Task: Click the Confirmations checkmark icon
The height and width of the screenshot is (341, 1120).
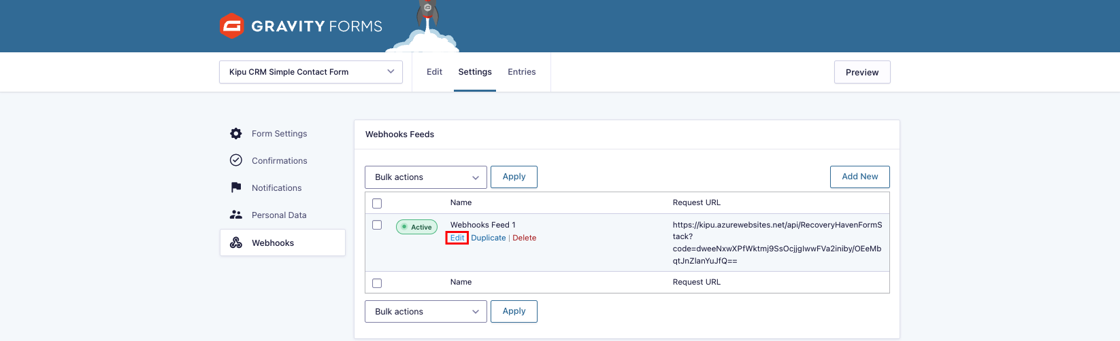Action: (x=236, y=160)
